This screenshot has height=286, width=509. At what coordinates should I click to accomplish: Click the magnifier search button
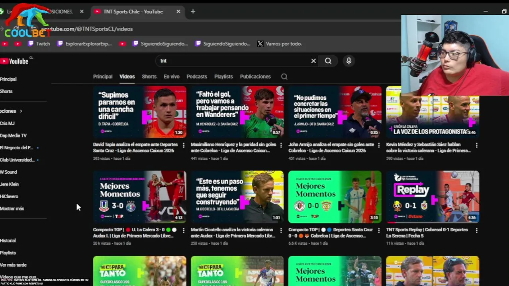(328, 61)
